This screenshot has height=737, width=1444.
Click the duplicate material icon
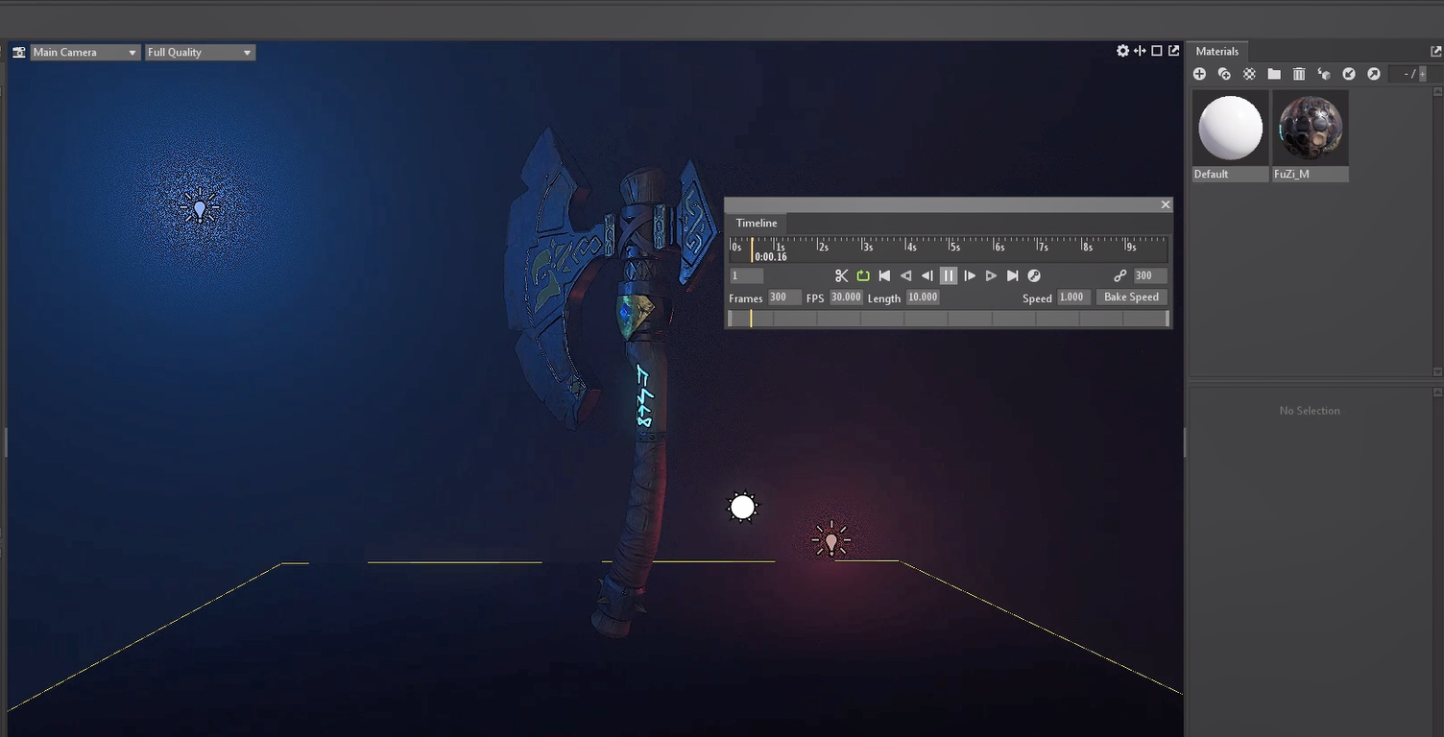pos(1224,74)
